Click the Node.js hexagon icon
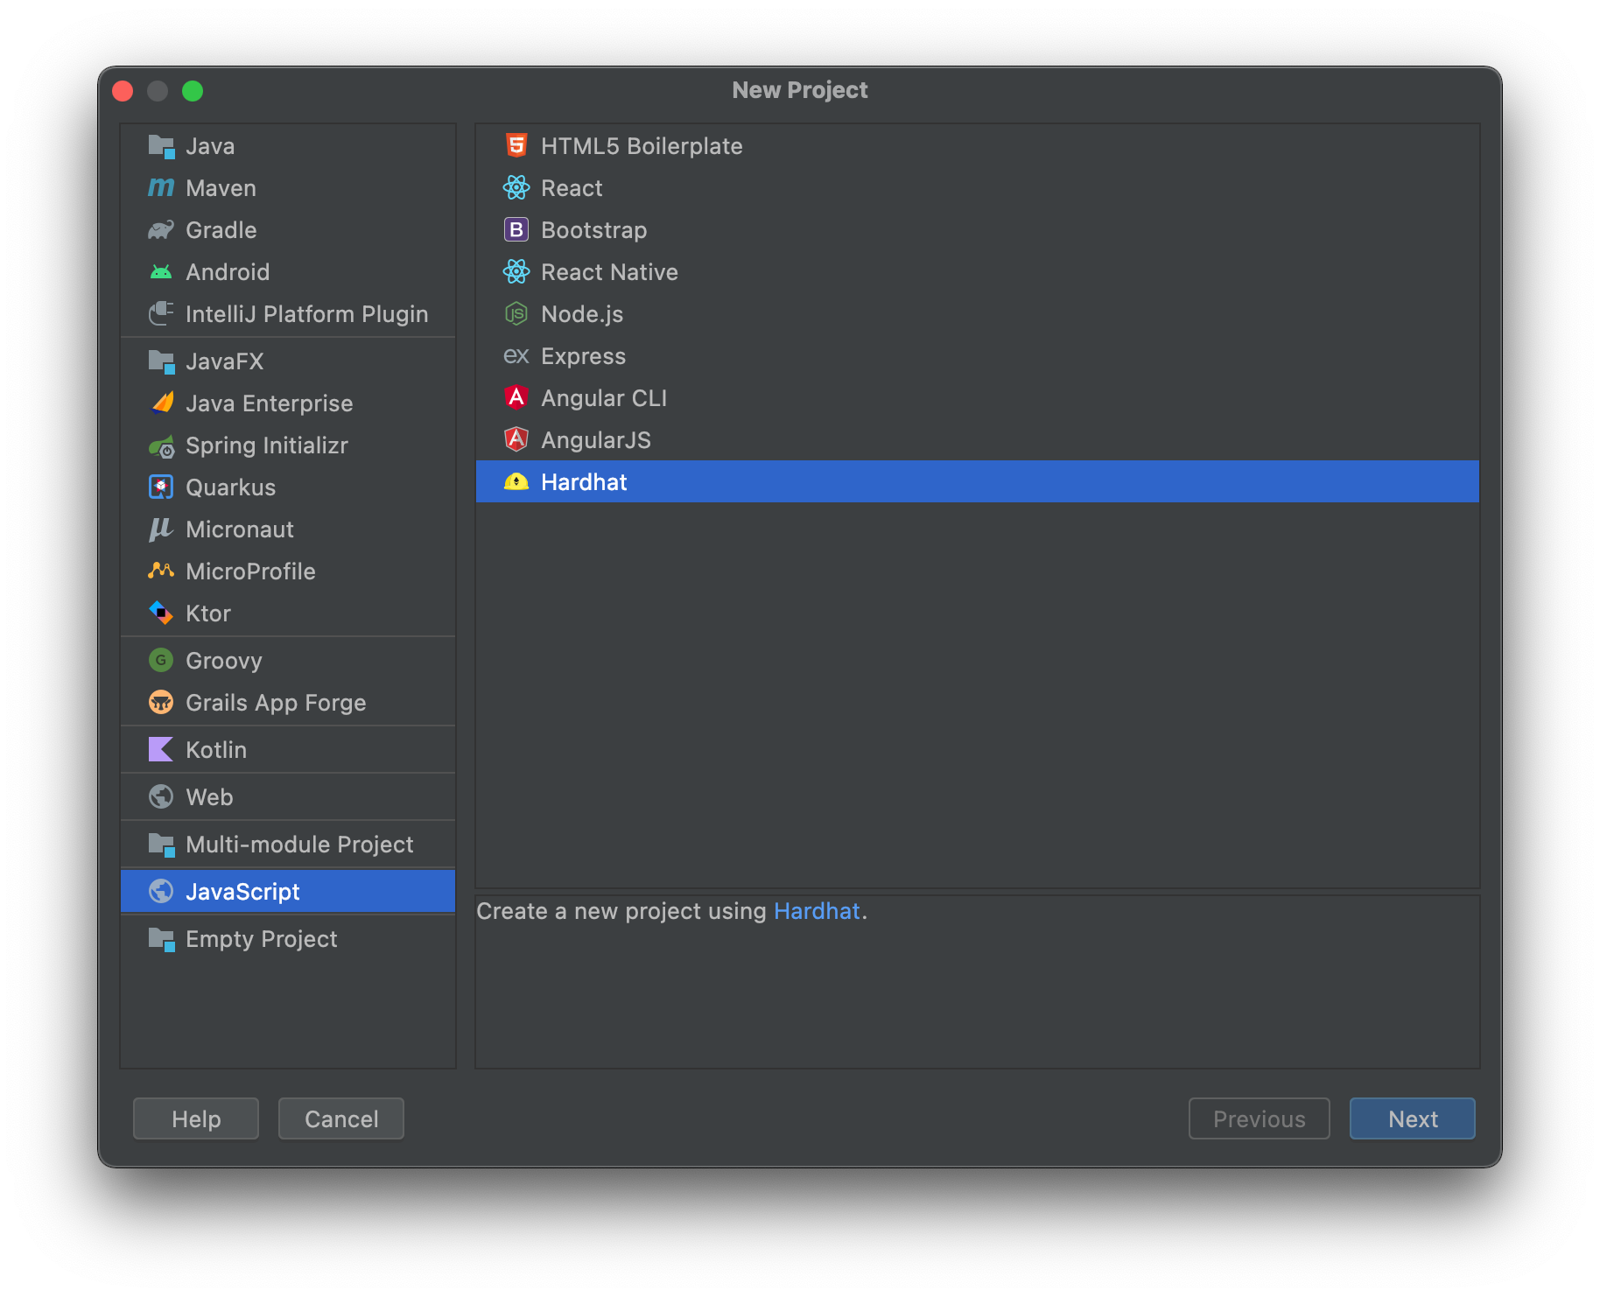This screenshot has width=1600, height=1297. click(516, 314)
